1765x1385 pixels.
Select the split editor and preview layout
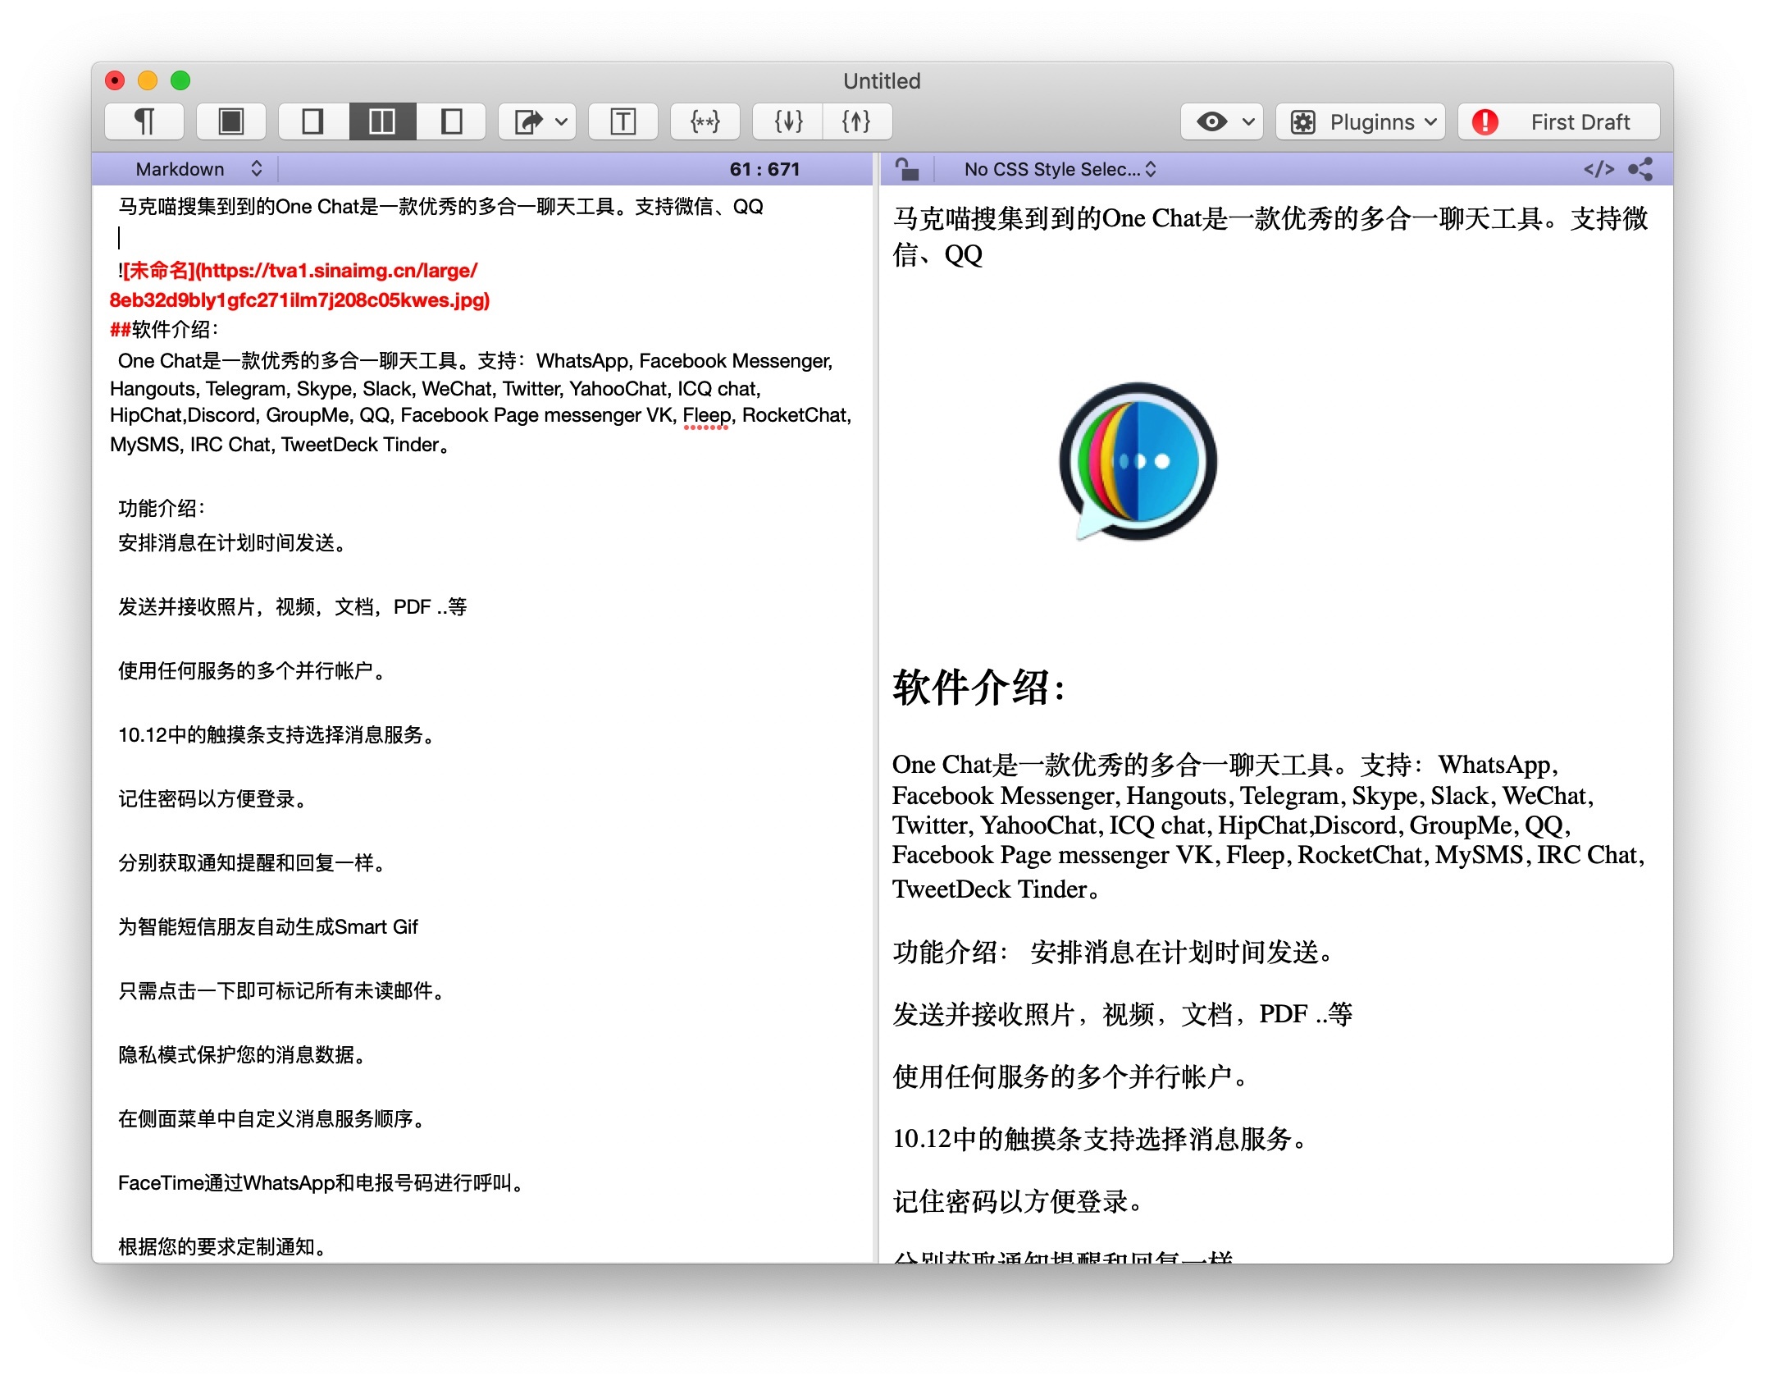[382, 121]
